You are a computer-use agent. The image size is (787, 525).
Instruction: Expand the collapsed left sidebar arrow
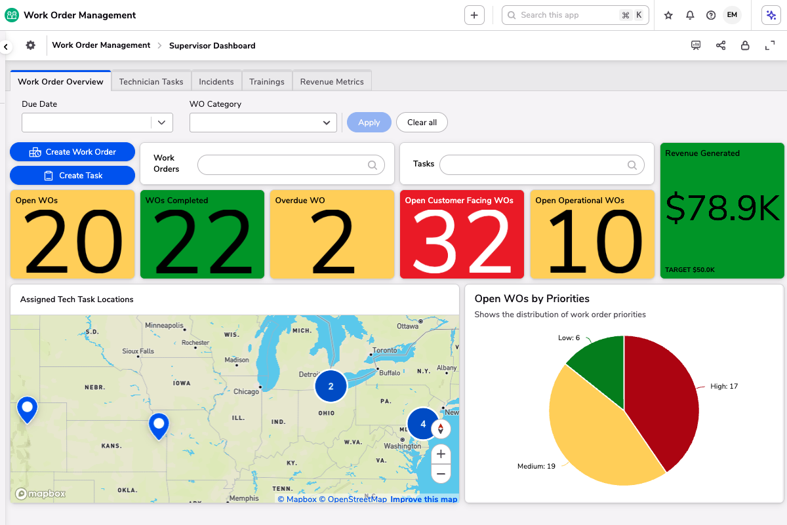(x=6, y=47)
